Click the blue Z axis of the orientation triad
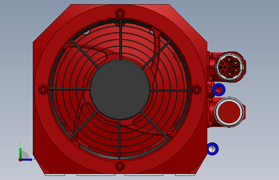 click(x=27, y=160)
